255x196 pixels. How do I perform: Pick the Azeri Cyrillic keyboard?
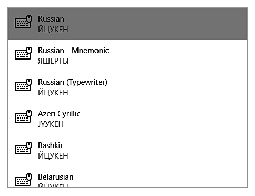127,119
